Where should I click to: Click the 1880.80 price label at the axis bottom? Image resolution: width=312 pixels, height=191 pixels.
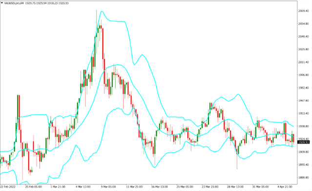303,177
